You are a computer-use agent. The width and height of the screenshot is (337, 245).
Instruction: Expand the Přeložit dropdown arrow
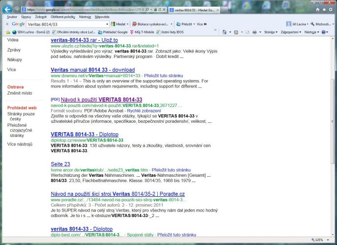[194, 24]
